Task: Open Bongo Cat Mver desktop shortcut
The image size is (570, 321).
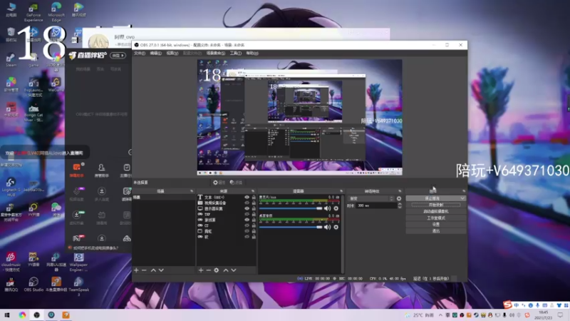Action: (x=33, y=113)
